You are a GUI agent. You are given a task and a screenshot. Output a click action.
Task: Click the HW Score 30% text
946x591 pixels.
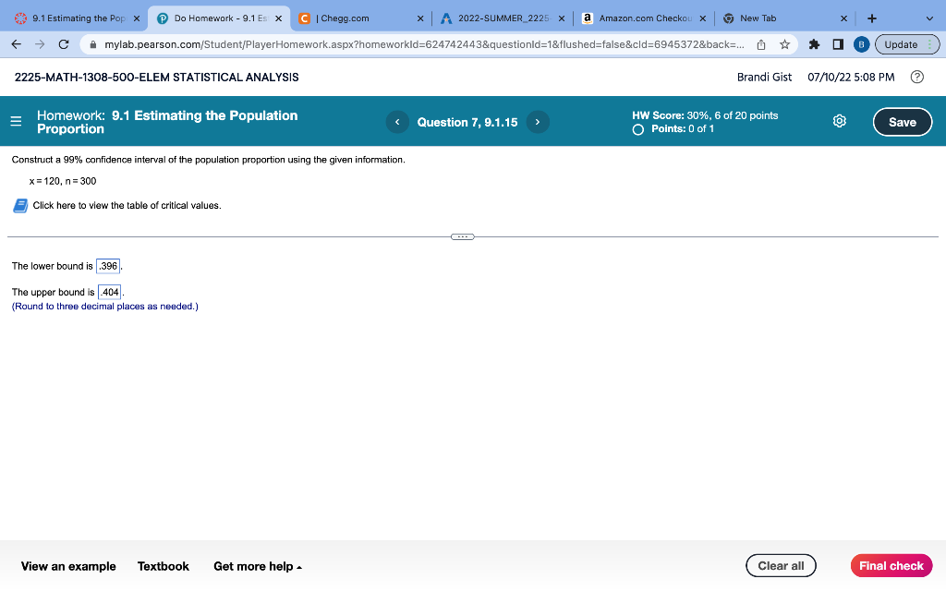(705, 115)
